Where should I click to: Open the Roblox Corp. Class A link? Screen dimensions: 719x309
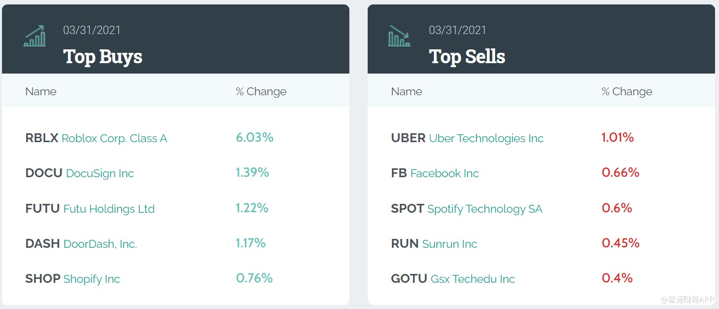tap(114, 138)
